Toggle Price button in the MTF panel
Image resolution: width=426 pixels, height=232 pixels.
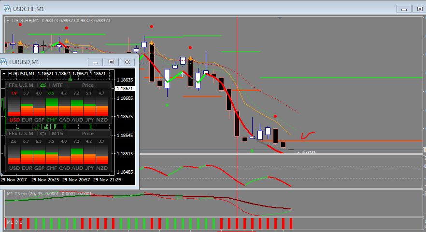click(x=88, y=85)
